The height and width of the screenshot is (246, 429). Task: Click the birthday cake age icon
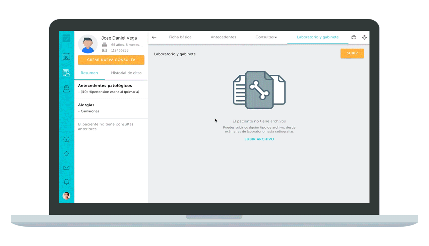[x=104, y=45]
